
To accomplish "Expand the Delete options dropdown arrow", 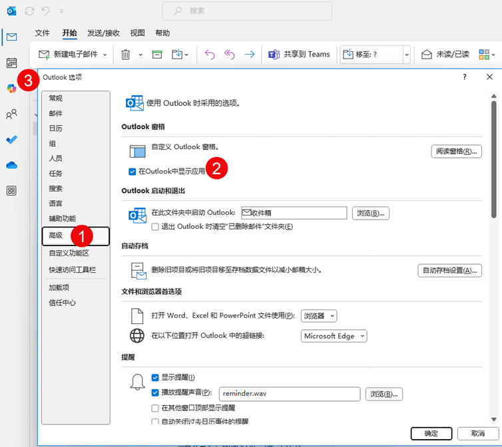I will tap(140, 55).
